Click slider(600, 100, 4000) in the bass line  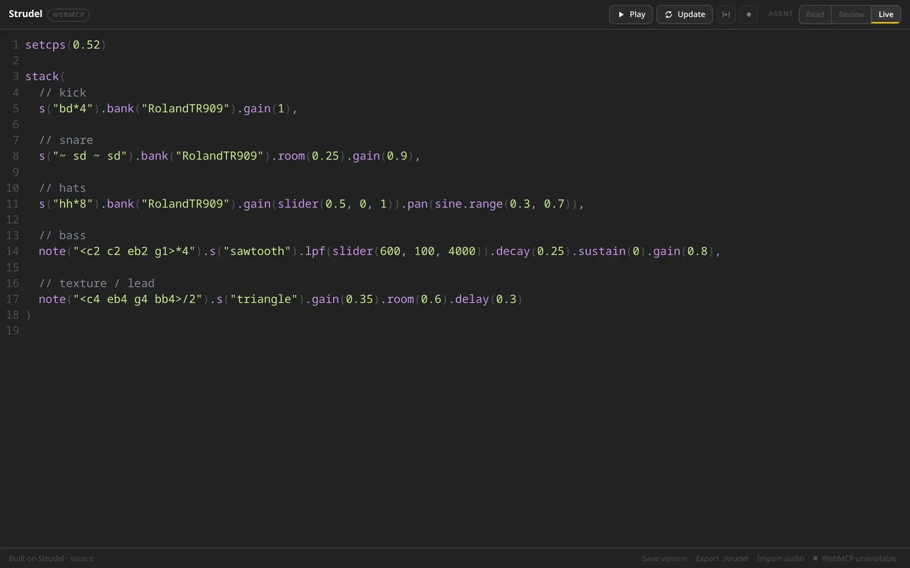tap(407, 251)
